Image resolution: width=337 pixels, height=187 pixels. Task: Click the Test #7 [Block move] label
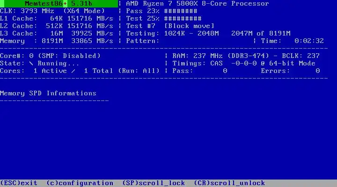click(x=170, y=26)
